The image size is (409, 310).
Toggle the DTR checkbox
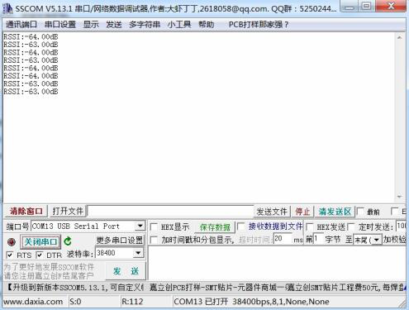tap(40, 255)
